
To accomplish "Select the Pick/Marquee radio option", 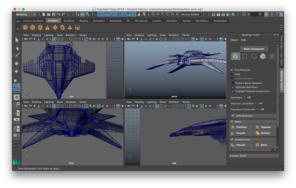I will click(232, 70).
